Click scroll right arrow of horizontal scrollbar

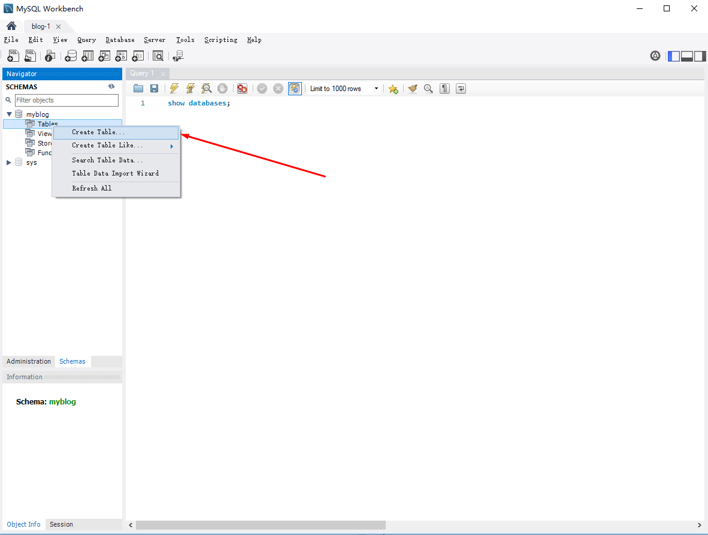coord(699,525)
